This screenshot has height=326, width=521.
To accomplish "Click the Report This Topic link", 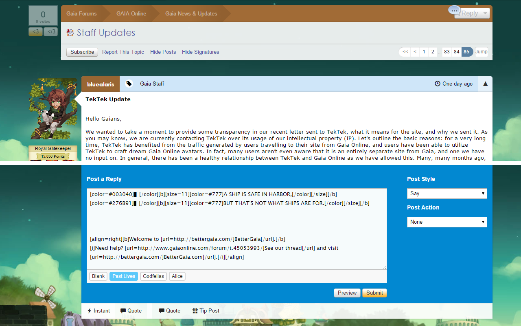I will point(123,52).
